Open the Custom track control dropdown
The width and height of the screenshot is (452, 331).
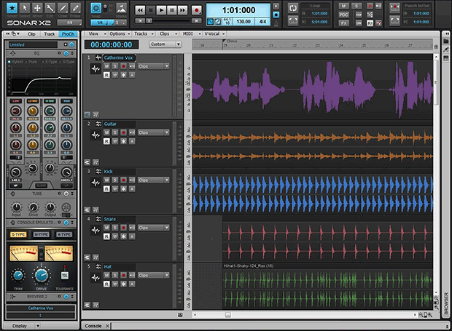(165, 44)
